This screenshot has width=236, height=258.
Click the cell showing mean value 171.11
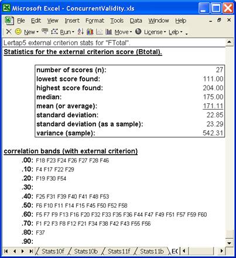pyautogui.click(x=213, y=106)
